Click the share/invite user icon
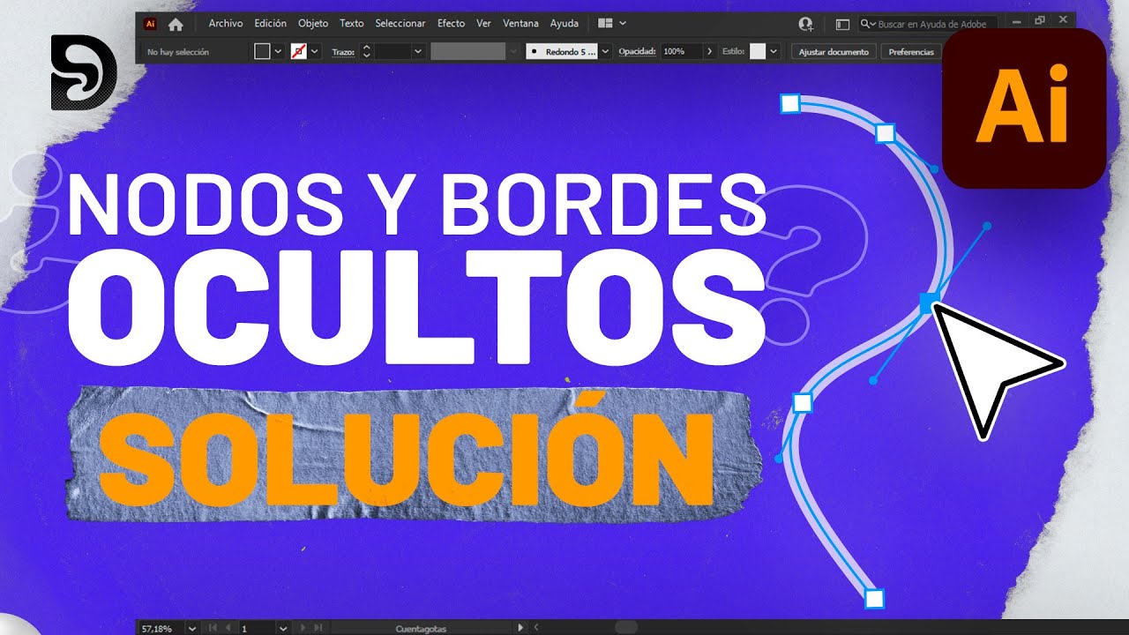The width and height of the screenshot is (1129, 635). tap(805, 25)
